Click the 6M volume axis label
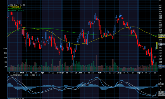Viewport: 165px width, 99px height. (x=6, y=57)
